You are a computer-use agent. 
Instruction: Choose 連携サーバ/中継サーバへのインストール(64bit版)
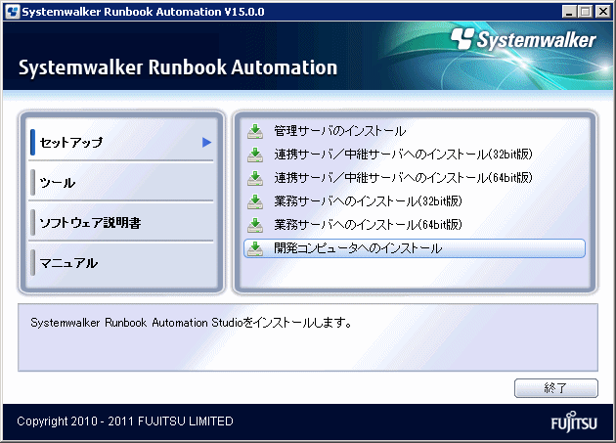[403, 178]
